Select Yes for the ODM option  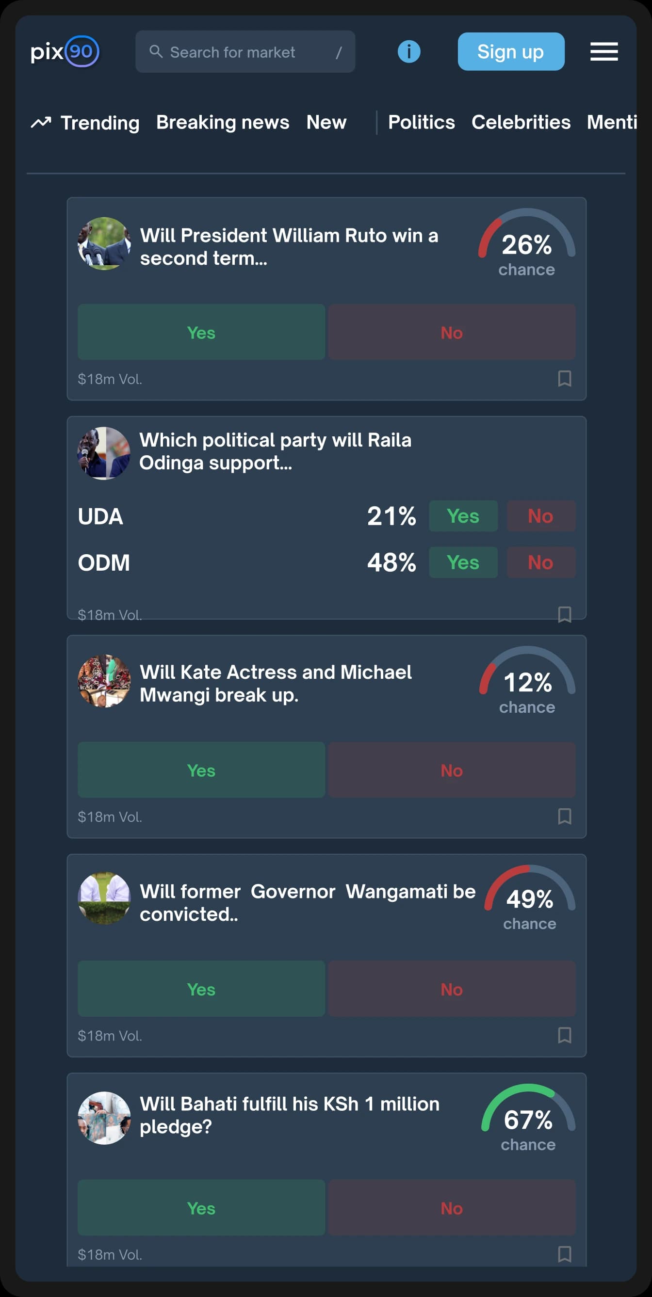(x=463, y=562)
